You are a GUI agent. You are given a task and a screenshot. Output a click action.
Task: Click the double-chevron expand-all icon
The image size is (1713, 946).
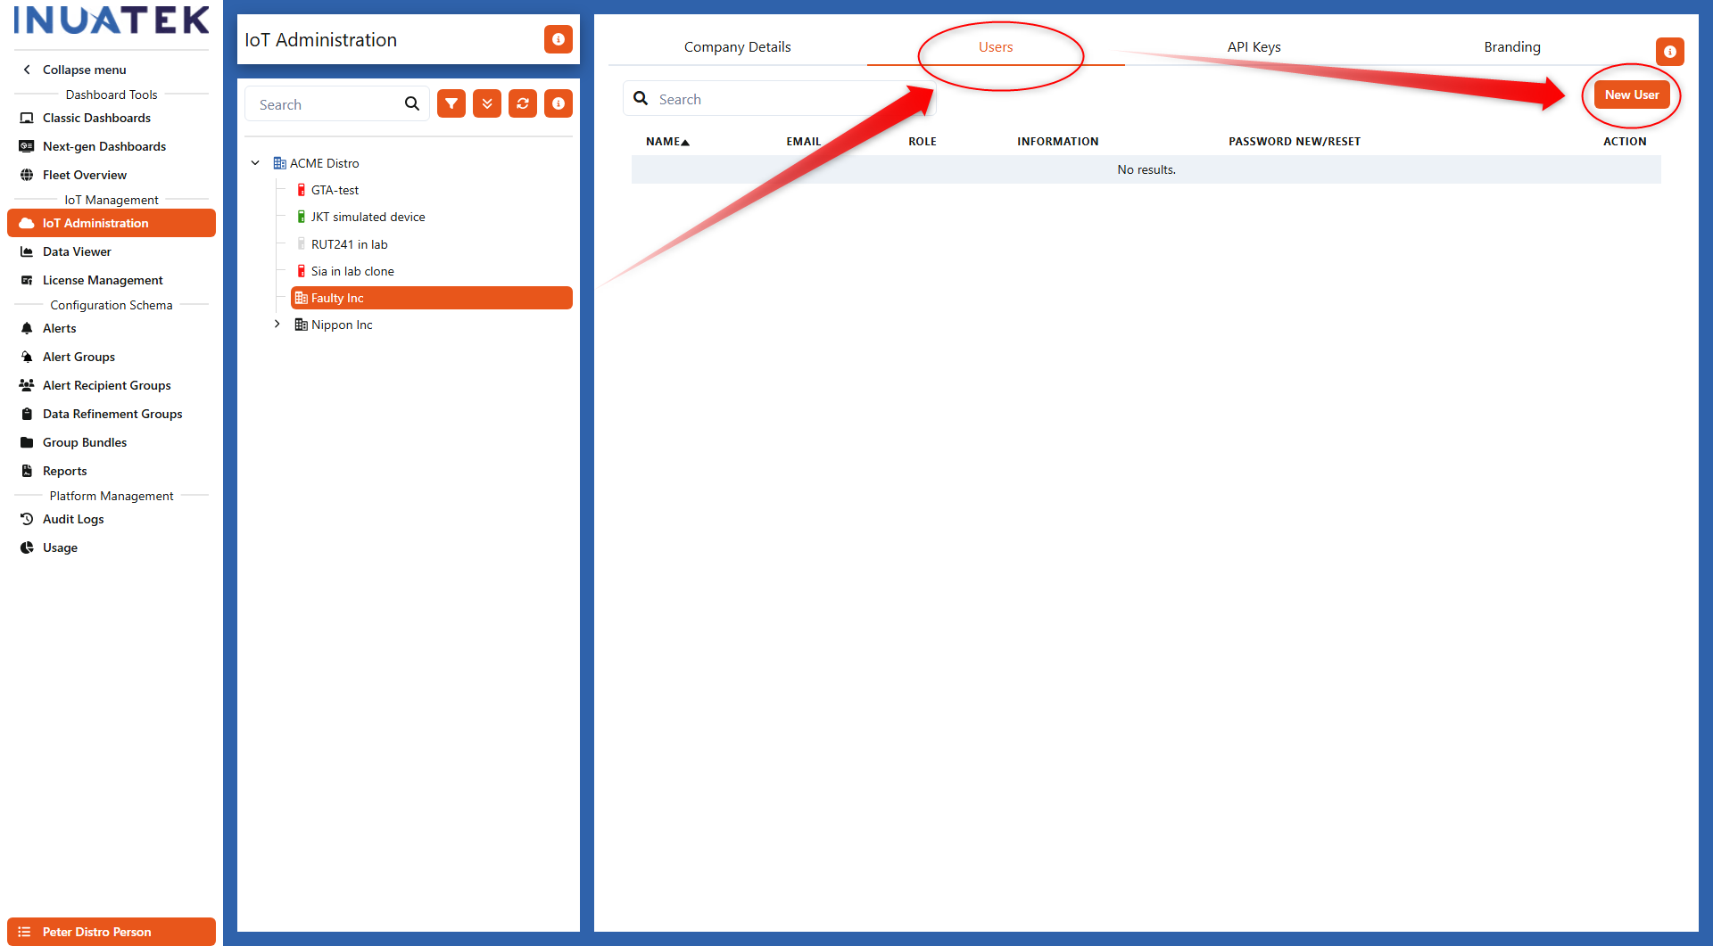pyautogui.click(x=486, y=103)
